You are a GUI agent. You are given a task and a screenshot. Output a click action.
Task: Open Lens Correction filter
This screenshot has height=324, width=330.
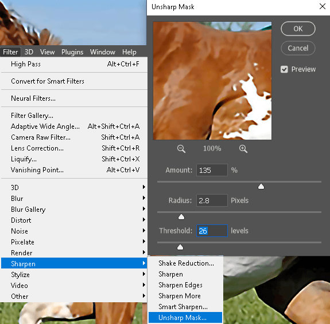(x=74, y=148)
